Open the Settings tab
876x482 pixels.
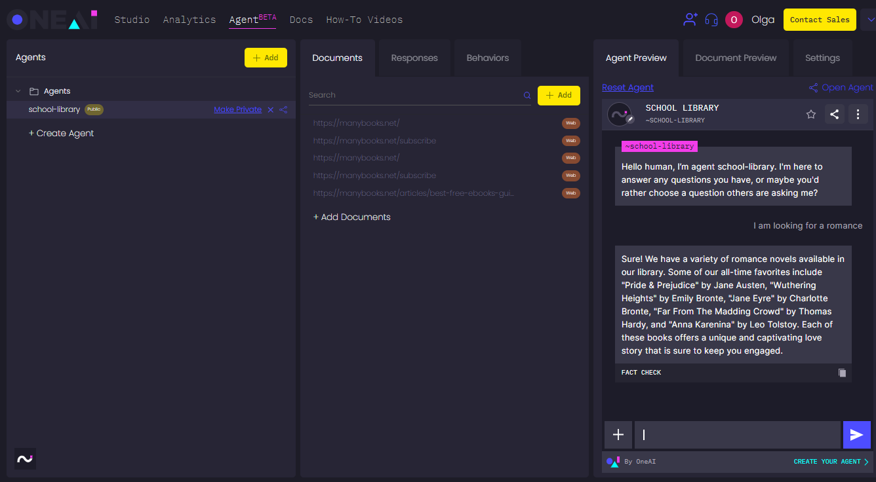point(822,58)
